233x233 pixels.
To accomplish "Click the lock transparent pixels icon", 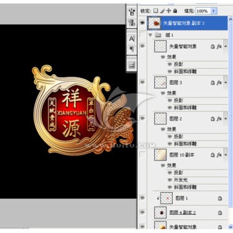I will click(x=155, y=11).
